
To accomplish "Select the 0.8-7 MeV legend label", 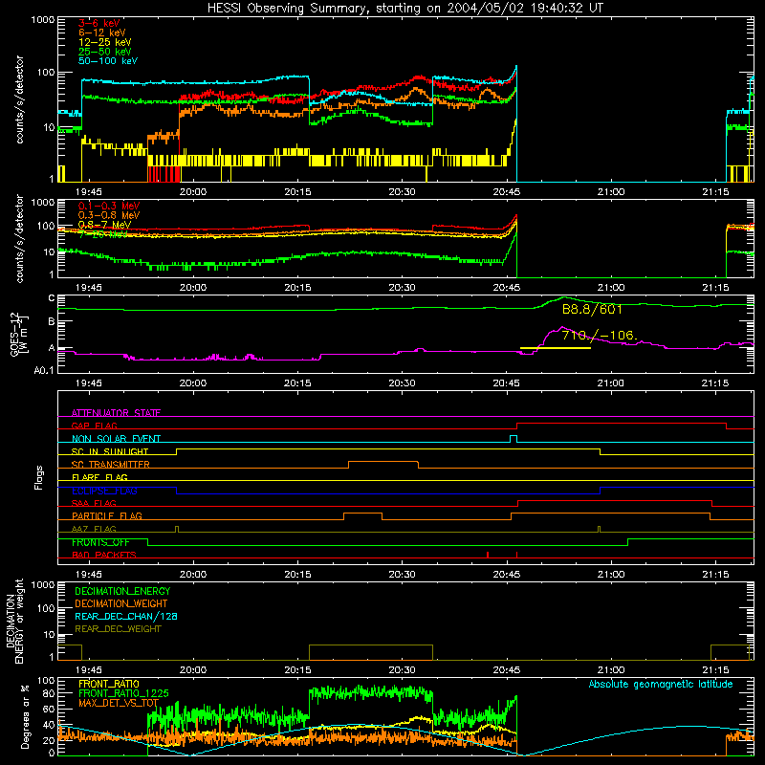I will coord(104,225).
